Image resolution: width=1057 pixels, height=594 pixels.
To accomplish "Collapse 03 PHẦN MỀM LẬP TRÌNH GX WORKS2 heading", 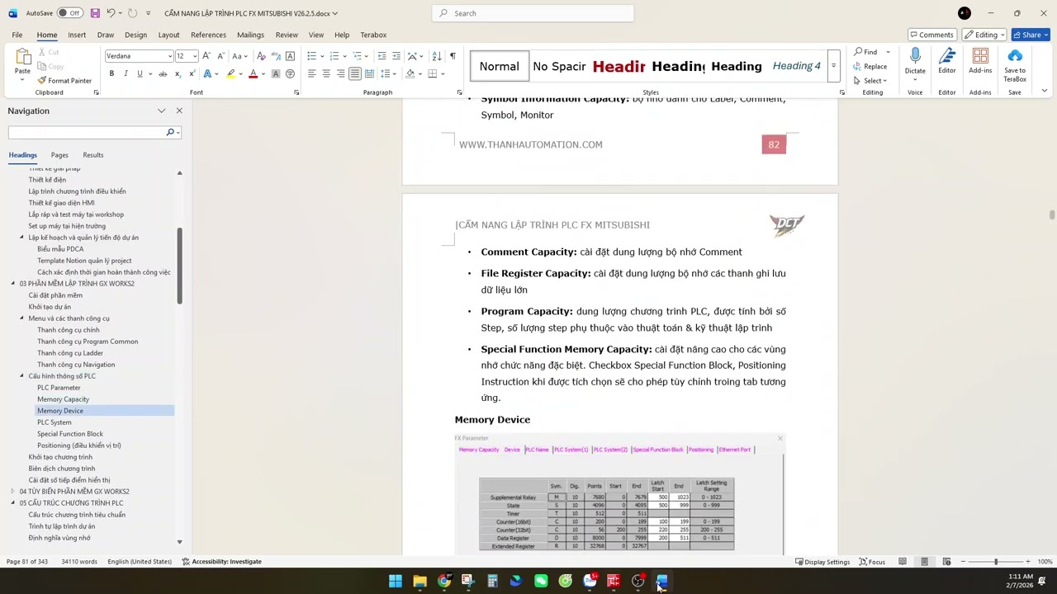I will pyautogui.click(x=13, y=284).
